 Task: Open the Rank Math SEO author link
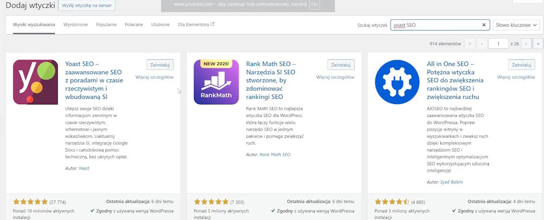click(x=275, y=154)
